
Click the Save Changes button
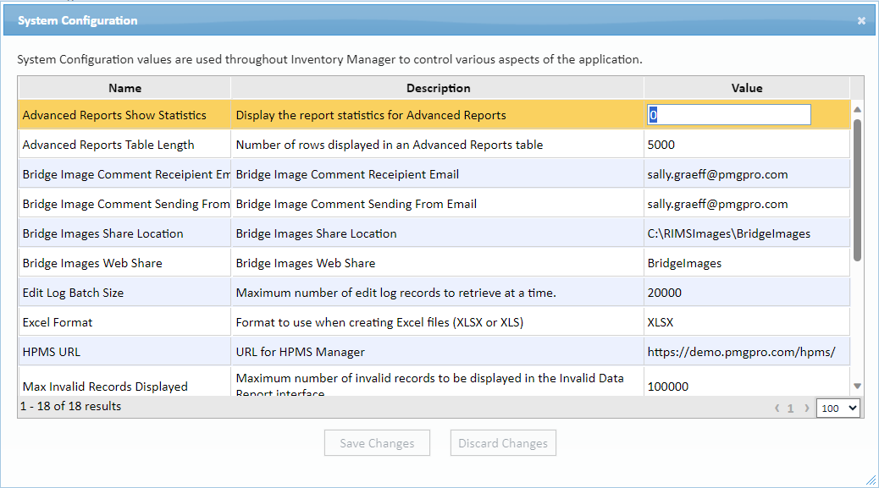378,443
